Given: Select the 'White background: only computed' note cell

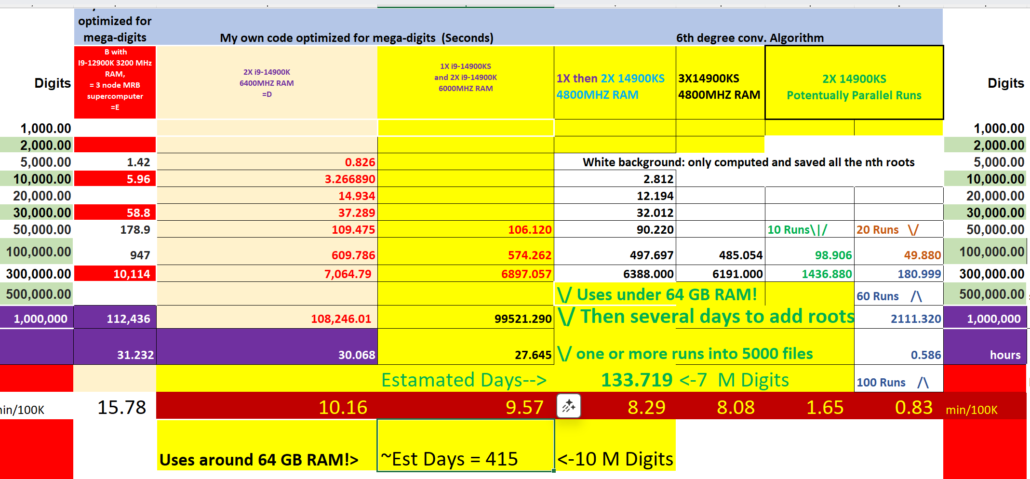Looking at the screenshot, I should (x=748, y=162).
